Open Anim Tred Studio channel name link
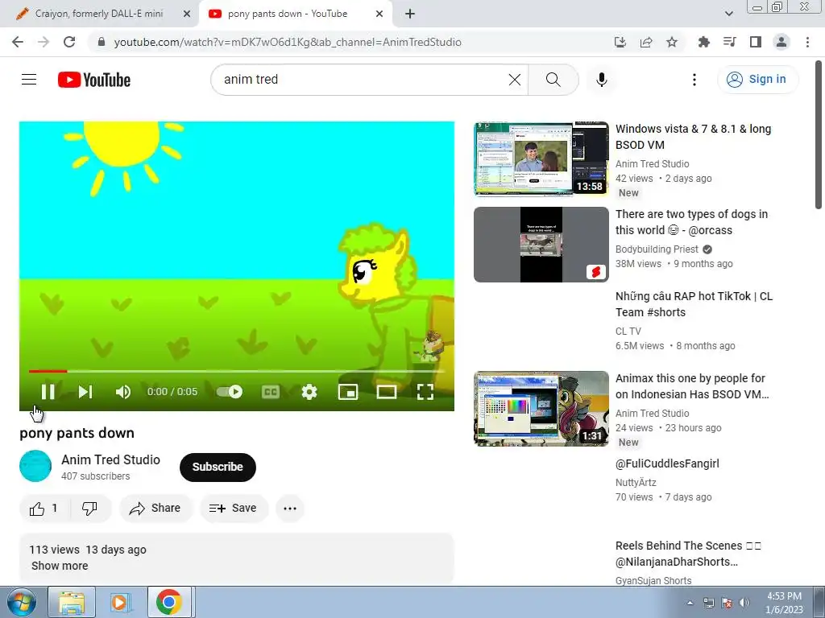 110,459
